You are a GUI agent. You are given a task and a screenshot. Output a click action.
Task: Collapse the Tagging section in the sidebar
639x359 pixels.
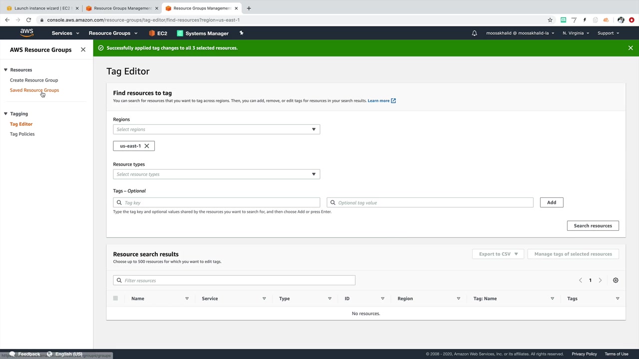(5, 114)
